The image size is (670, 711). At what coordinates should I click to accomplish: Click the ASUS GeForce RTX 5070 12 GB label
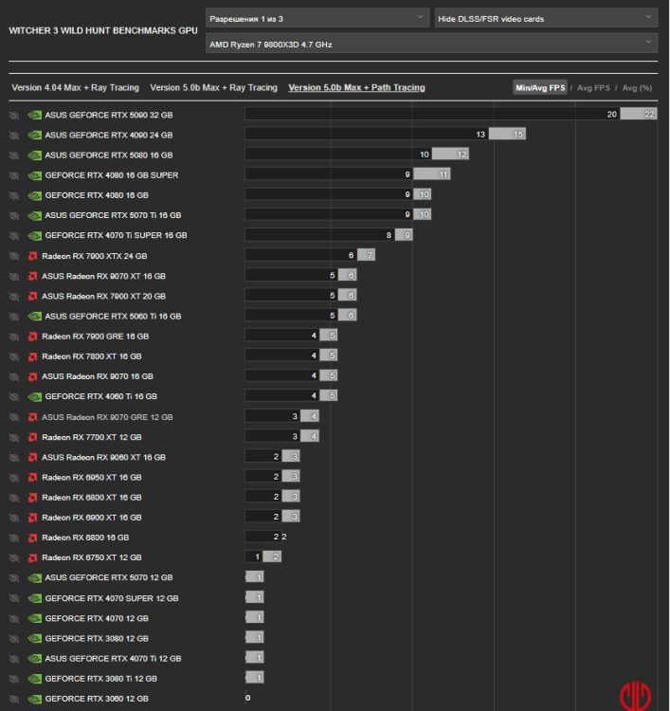coord(109,577)
